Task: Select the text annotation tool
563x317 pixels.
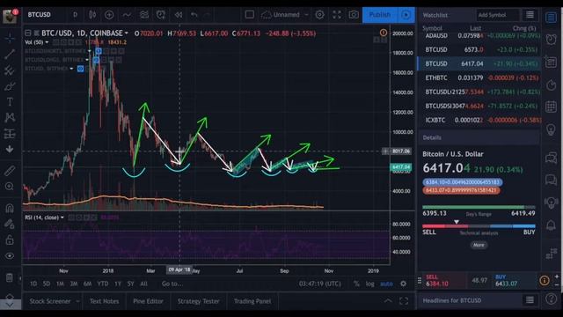Action: pyautogui.click(x=10, y=102)
